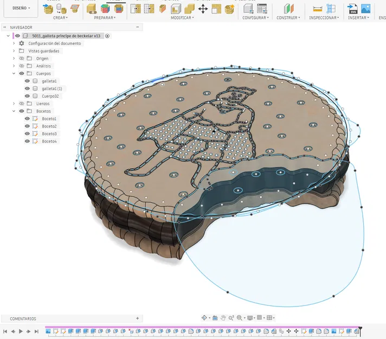Hide the Boceto4 sketch
386x339 pixels.
tap(27, 141)
